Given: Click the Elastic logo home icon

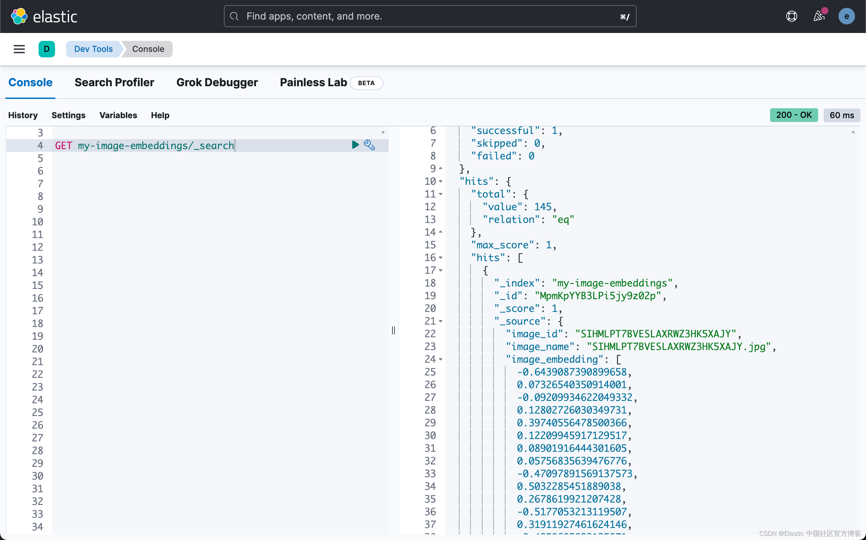Looking at the screenshot, I should click(19, 16).
